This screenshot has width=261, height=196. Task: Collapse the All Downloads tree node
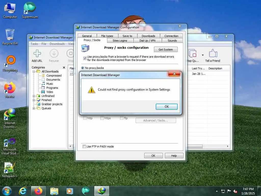[x=34, y=71]
